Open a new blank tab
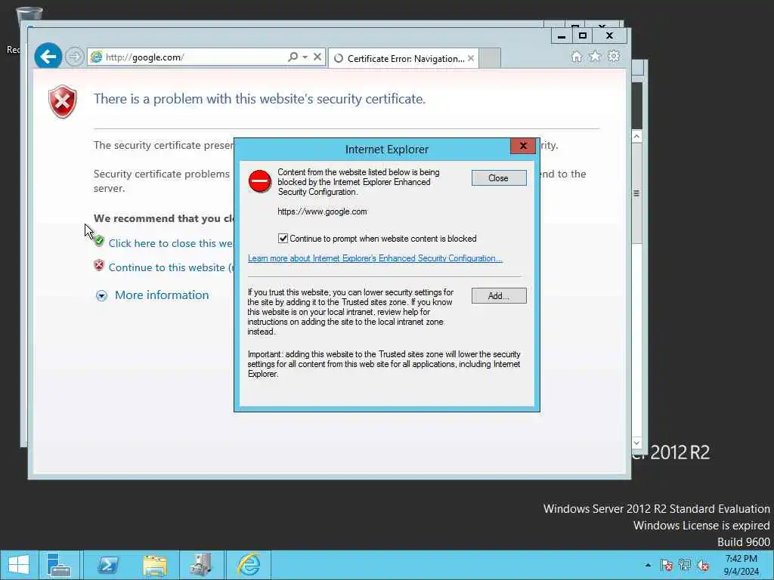Viewport: 774px width, 580px height. (490, 58)
